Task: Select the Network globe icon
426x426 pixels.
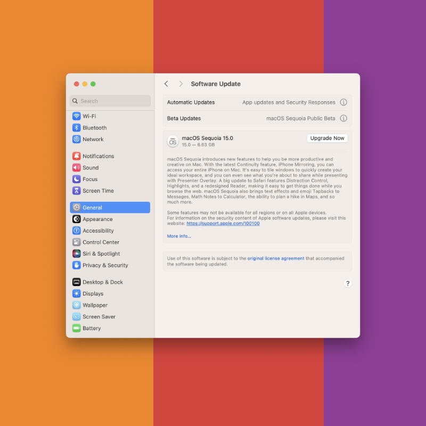Action: pos(77,140)
